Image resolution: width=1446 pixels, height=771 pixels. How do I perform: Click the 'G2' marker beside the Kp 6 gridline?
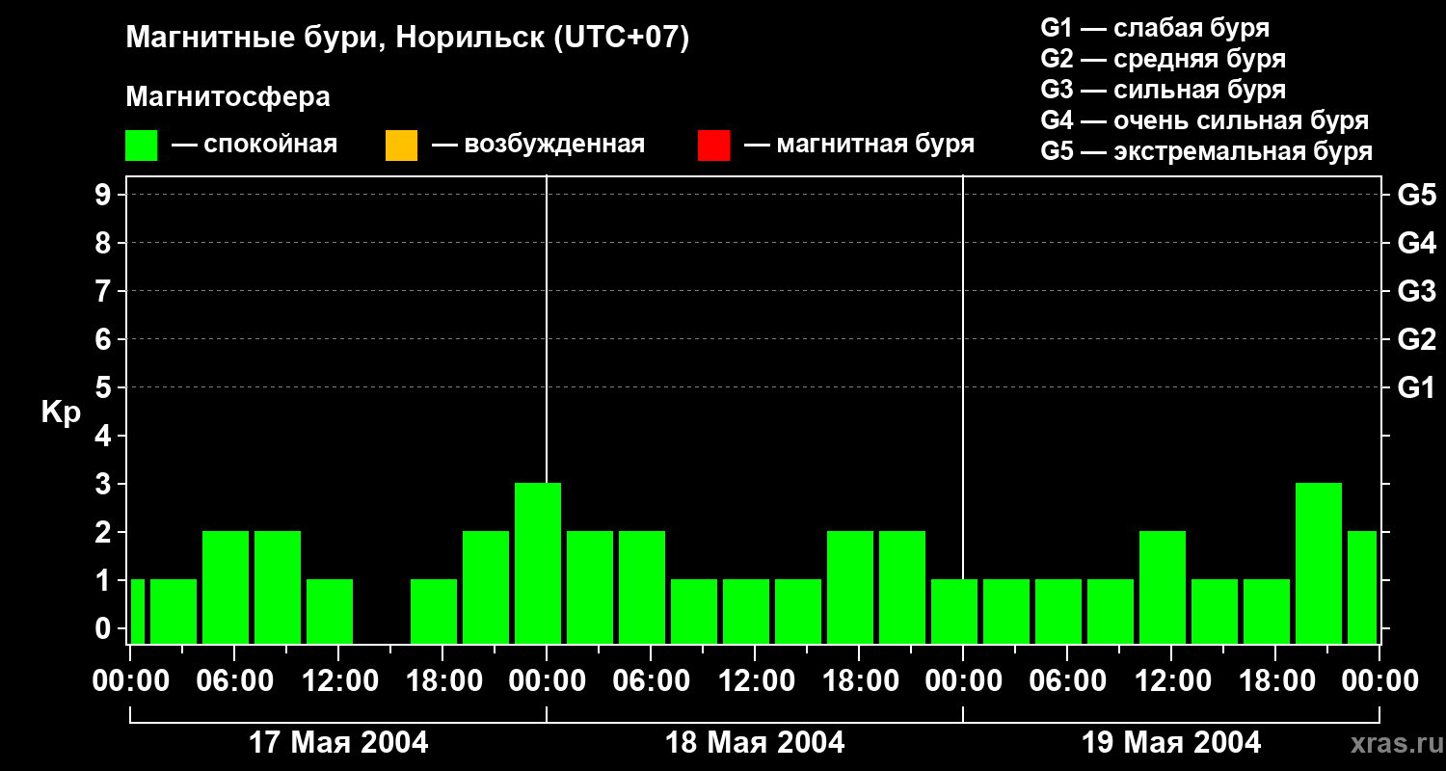1416,339
